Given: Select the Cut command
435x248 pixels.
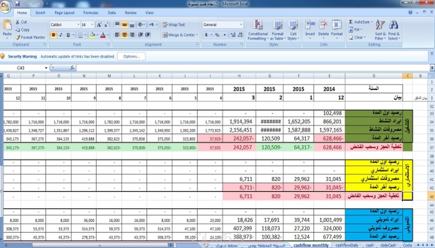Looking at the screenshot, I should [x=21, y=22].
